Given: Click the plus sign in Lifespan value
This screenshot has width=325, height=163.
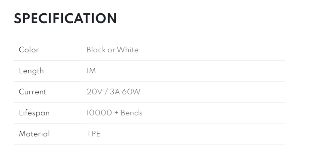Looking at the screenshot, I should click(x=116, y=113).
